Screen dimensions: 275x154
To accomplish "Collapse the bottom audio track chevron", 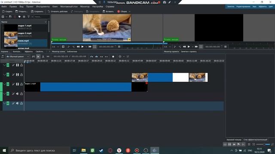I will coord(4,104).
